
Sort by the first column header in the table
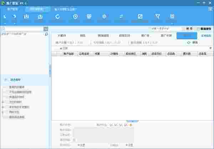pyautogui.click(x=68, y=54)
